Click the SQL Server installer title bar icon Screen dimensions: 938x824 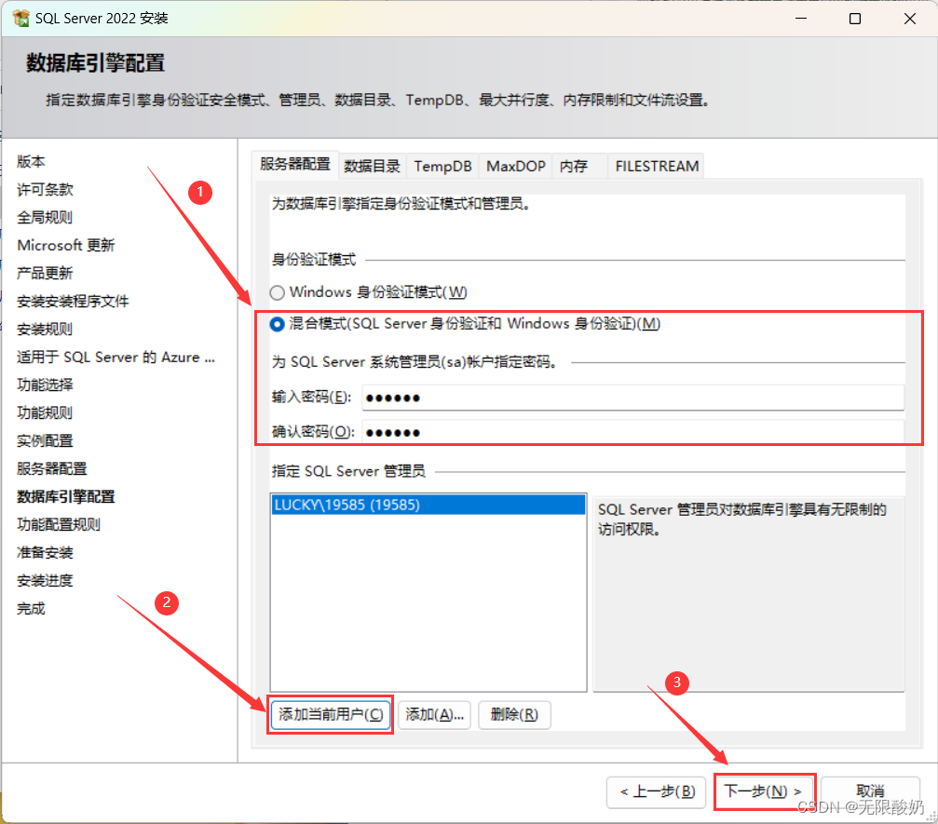pyautogui.click(x=20, y=19)
